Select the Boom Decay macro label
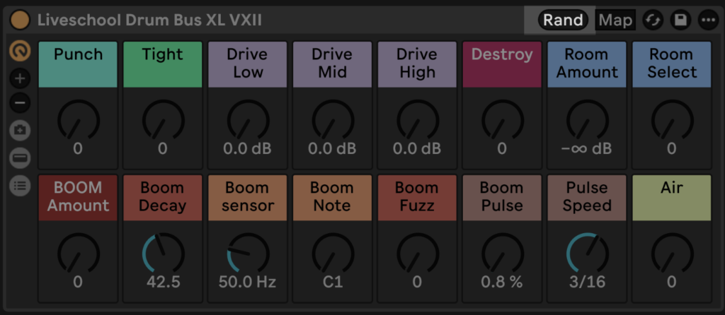Image resolution: width=725 pixels, height=315 pixels. tap(163, 197)
